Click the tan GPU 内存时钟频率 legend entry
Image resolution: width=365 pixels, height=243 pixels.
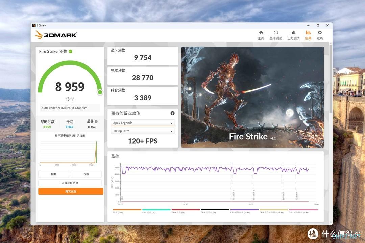(274, 211)
